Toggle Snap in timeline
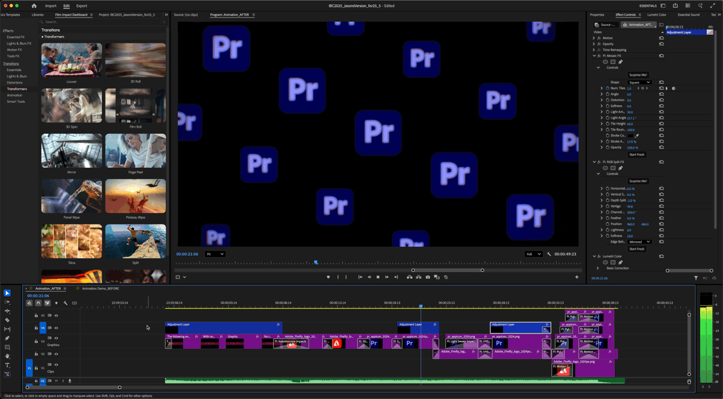The image size is (723, 399). tap(38, 303)
